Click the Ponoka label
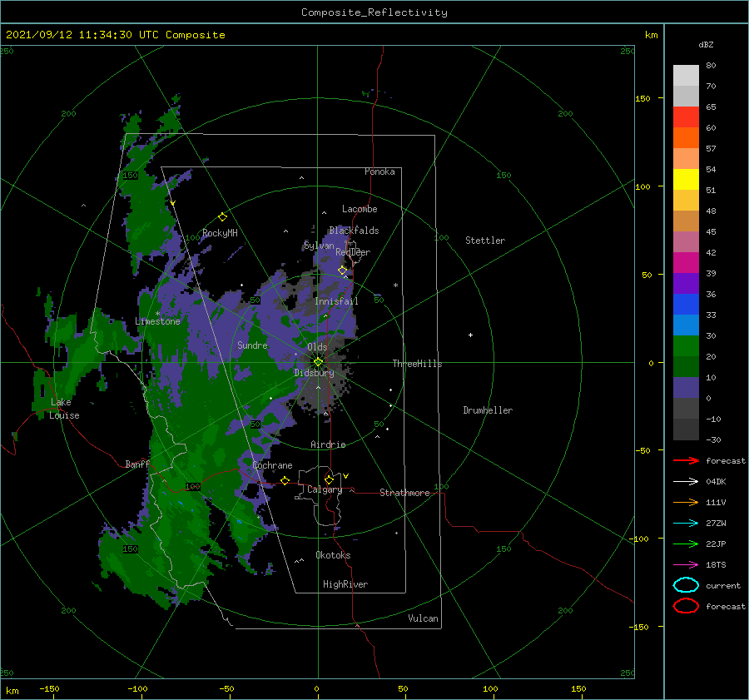 point(379,172)
